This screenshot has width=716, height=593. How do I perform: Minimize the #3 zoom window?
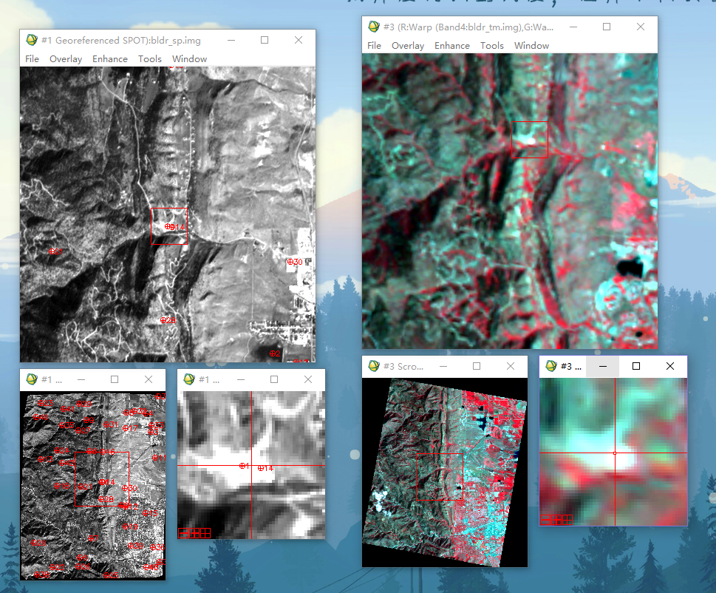pyautogui.click(x=603, y=367)
